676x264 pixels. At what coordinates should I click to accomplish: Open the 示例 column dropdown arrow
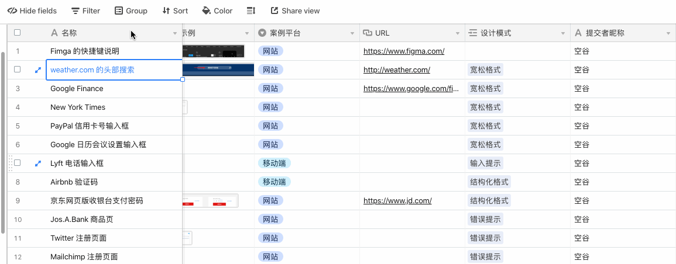247,33
